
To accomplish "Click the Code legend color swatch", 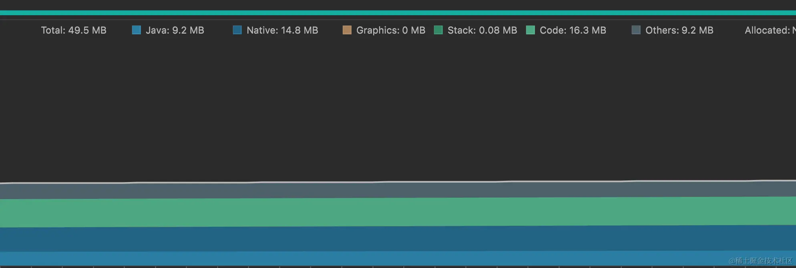I will 531,30.
